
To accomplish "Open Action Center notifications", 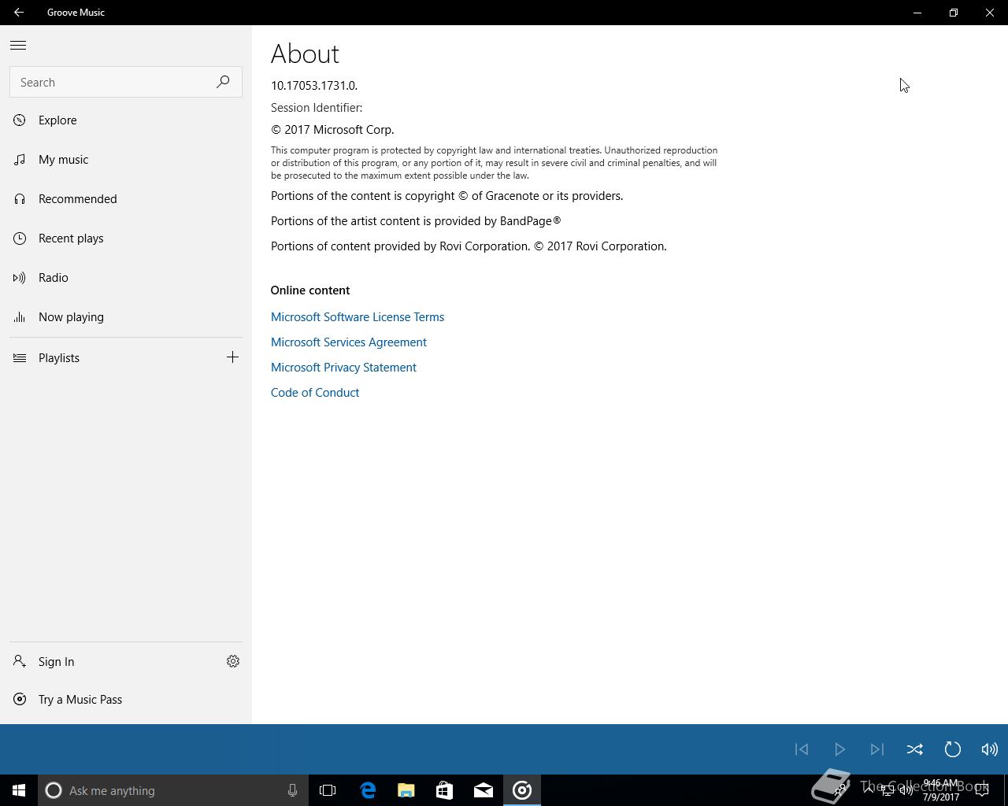I will tap(982, 790).
